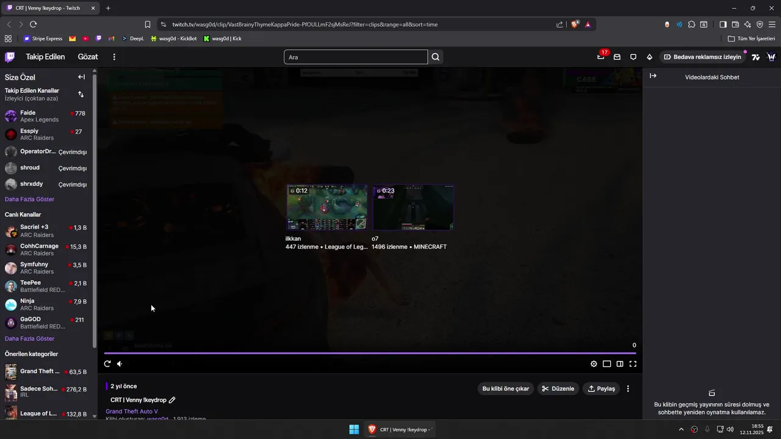This screenshot has height=439, width=781.
Task: Click the address bar share icon
Action: point(560,24)
